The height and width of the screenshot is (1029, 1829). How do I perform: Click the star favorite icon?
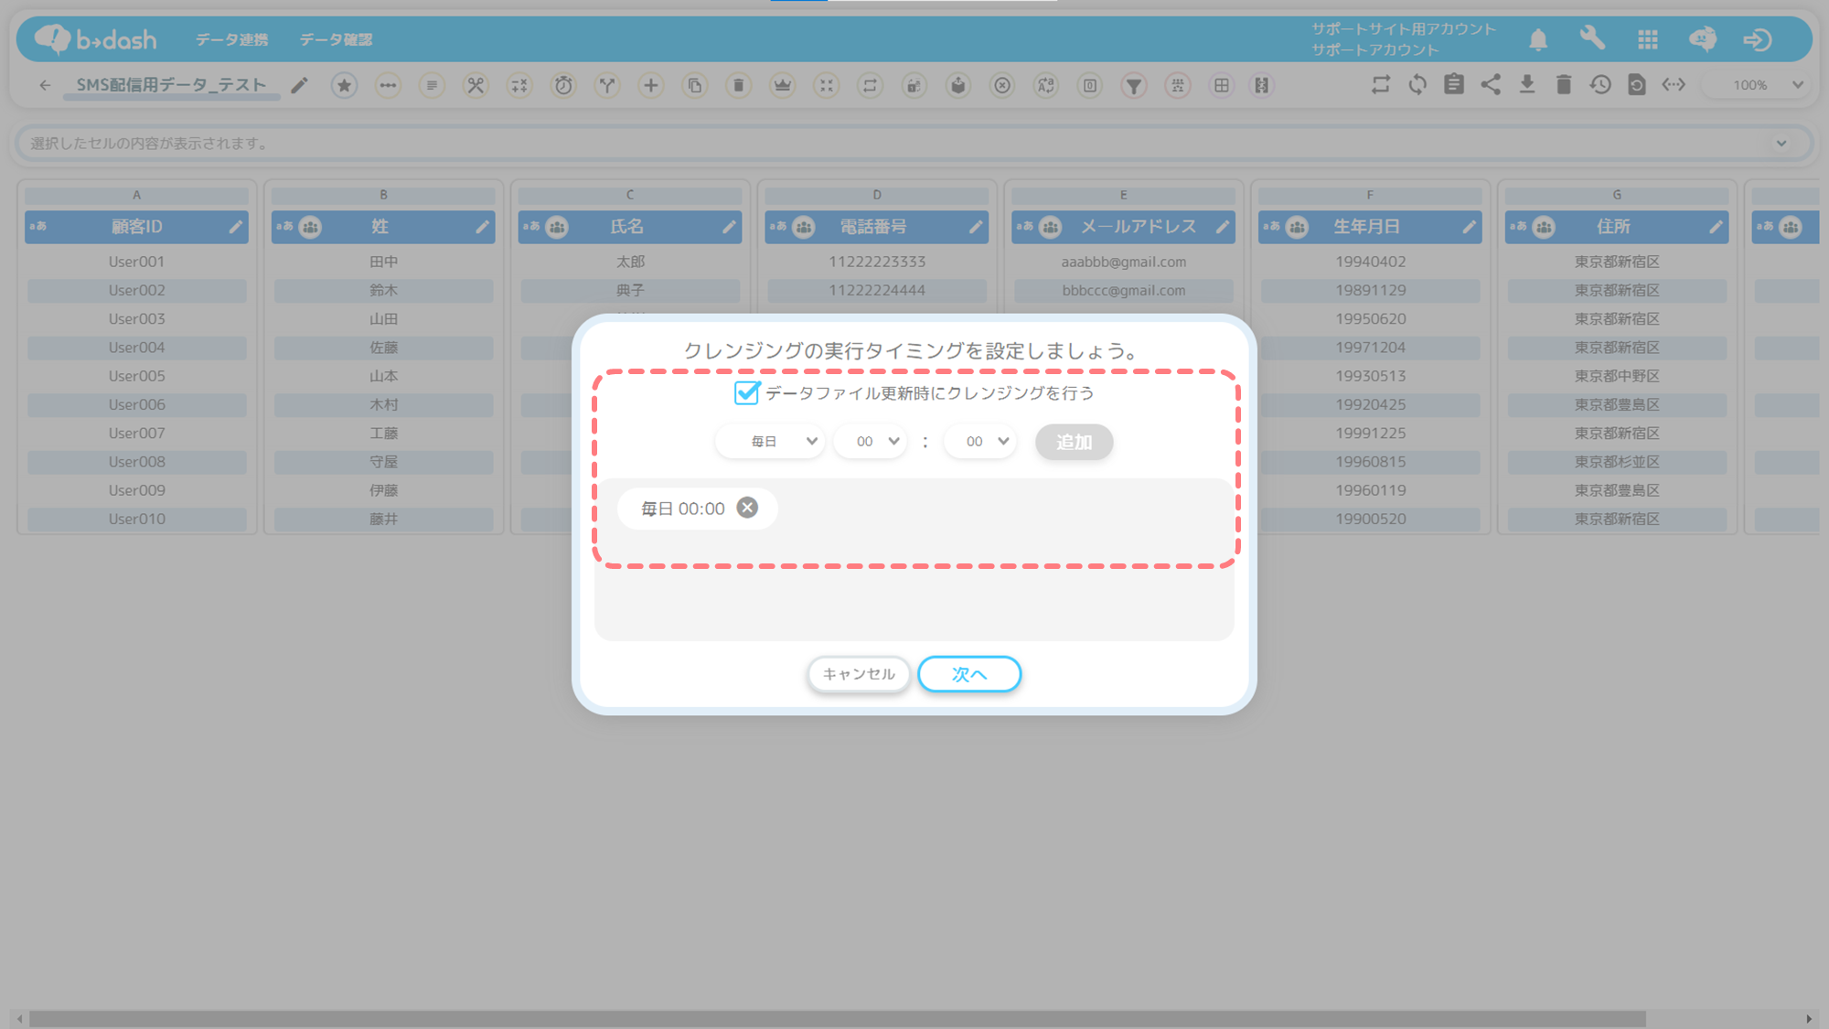tap(344, 86)
